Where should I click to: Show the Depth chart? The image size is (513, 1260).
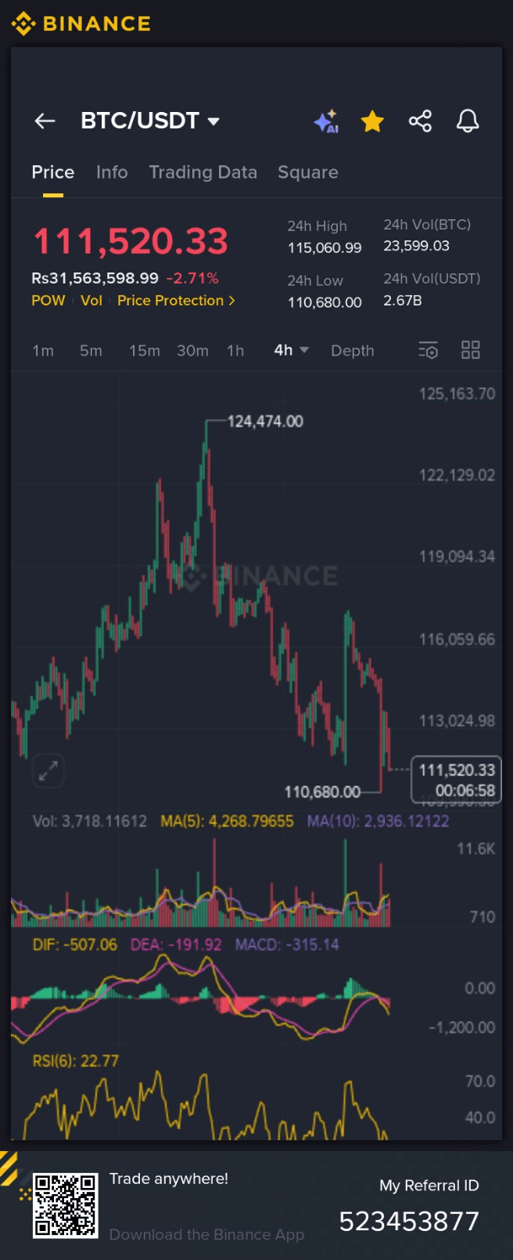[353, 351]
